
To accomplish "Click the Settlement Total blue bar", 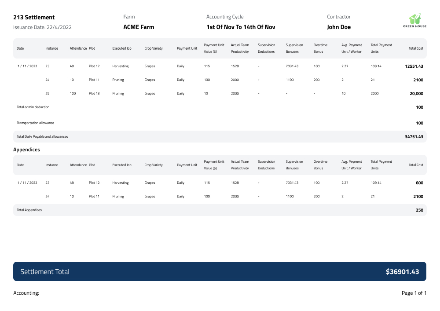I will [x=220, y=271].
